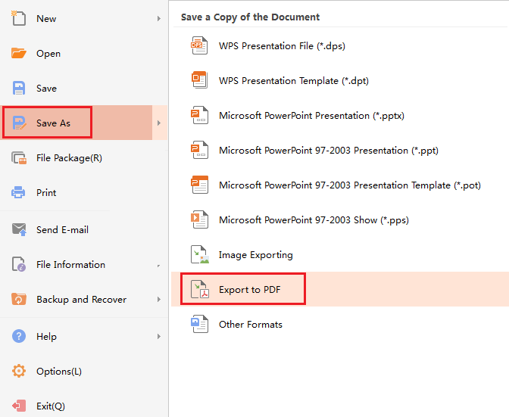Click the Options gear icon
This screenshot has height=417, width=509.
(x=19, y=371)
